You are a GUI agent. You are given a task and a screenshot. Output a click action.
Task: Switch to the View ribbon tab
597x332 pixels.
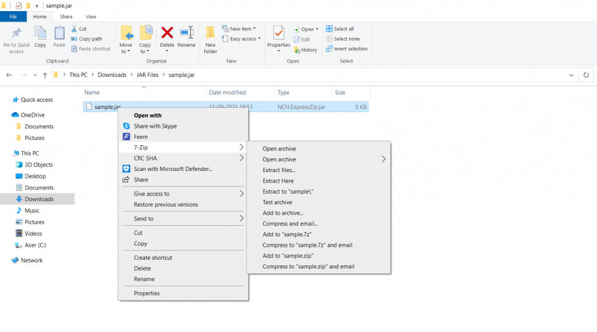pos(91,17)
